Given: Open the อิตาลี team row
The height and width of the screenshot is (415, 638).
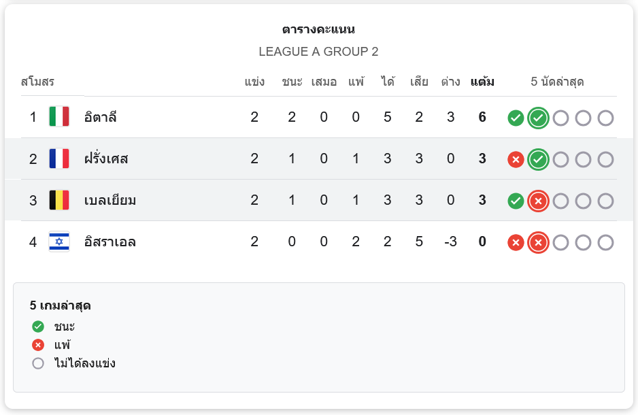Looking at the screenshot, I should tap(101, 117).
